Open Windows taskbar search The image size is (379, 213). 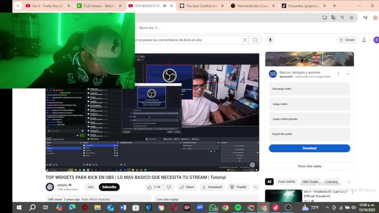coord(33,208)
